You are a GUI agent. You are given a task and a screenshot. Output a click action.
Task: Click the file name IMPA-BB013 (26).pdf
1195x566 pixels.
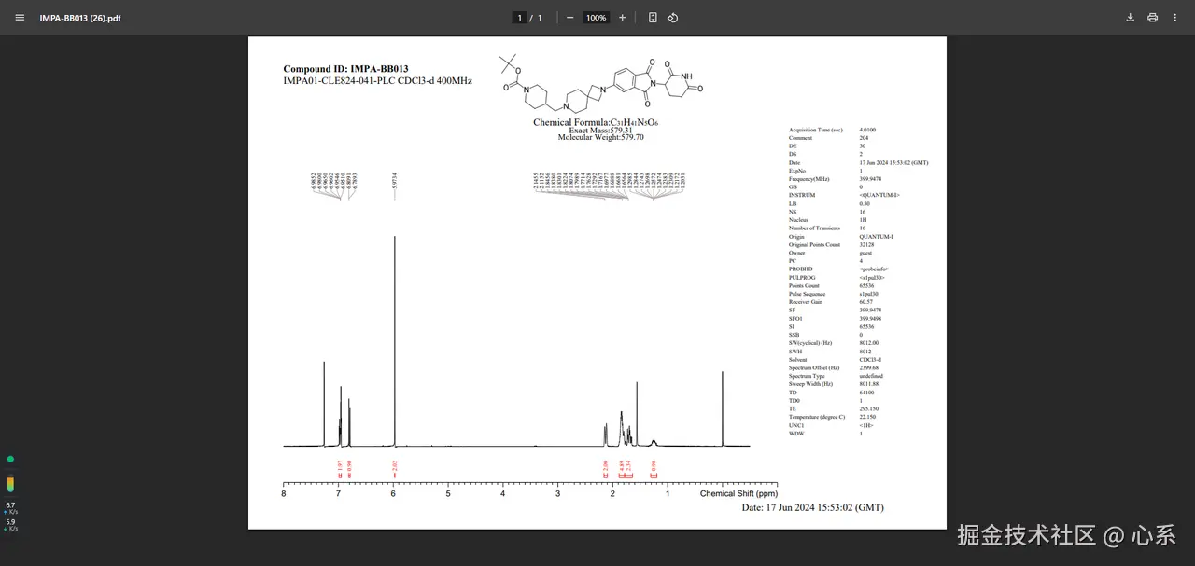(x=79, y=18)
